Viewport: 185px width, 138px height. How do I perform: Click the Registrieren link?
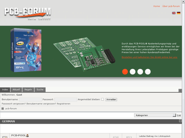click(64, 104)
